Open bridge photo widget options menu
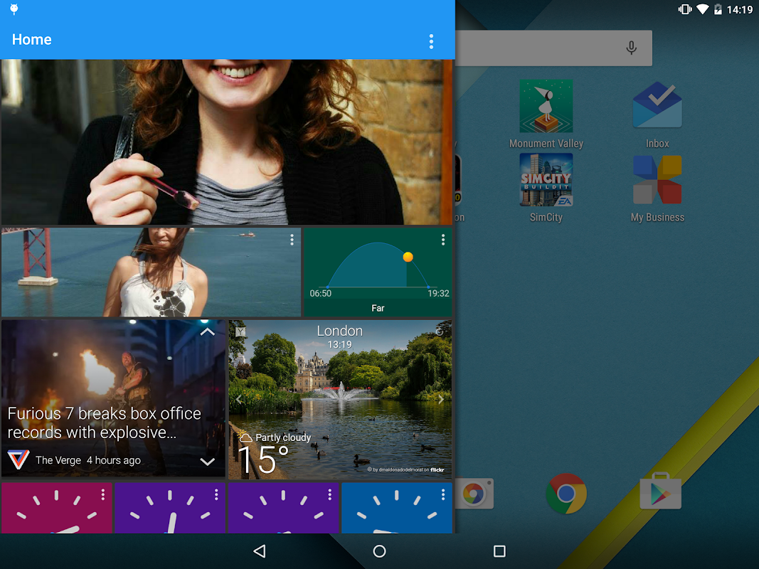The height and width of the screenshot is (569, 759). (292, 240)
